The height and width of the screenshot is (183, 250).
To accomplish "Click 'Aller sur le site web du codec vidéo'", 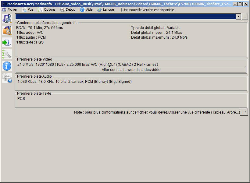I will click(x=131, y=70).
